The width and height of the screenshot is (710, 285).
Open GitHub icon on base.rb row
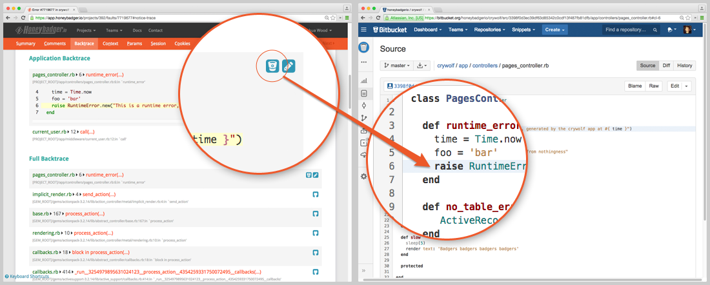[316, 214]
